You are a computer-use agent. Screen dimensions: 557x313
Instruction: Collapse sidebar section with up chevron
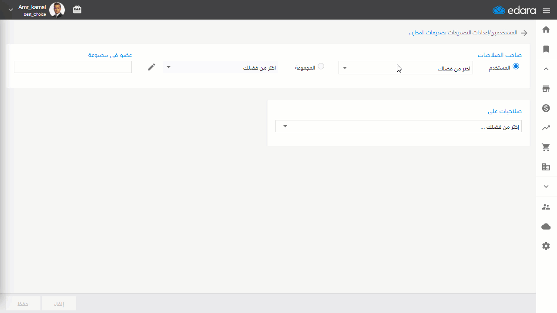point(546,69)
